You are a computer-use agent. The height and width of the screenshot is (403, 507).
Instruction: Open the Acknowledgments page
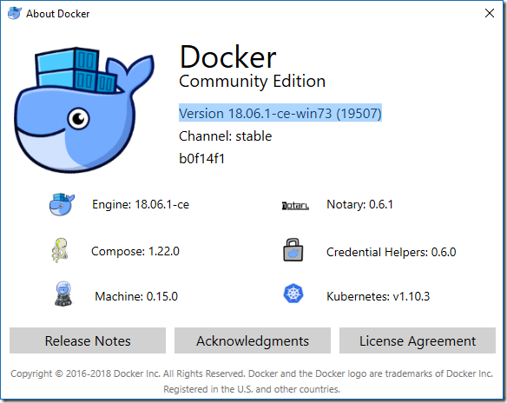(253, 340)
